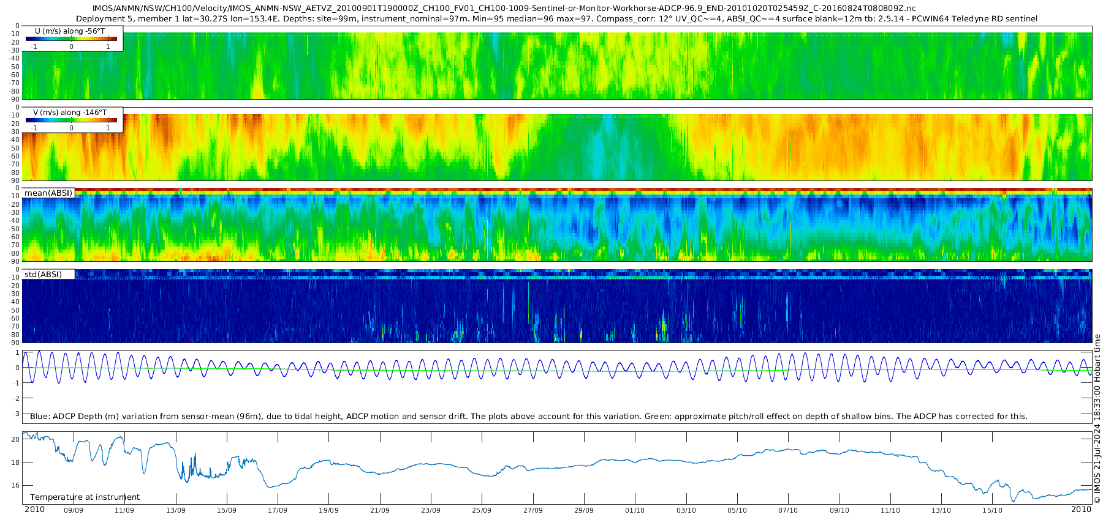
Task: Click the 23/09 date tick label
Action: point(431,510)
